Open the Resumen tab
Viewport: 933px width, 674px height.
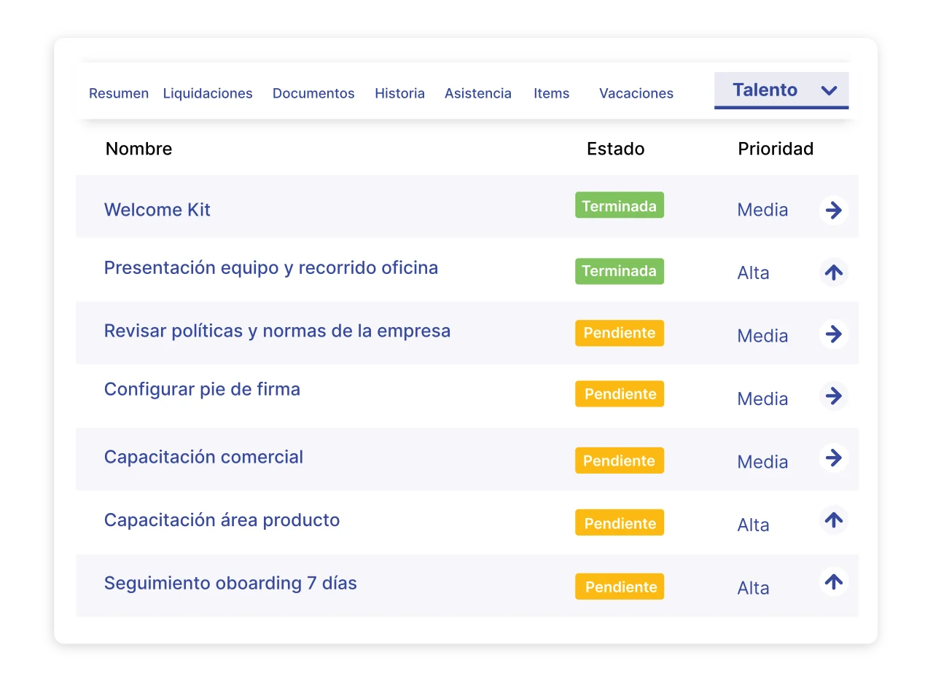click(119, 93)
